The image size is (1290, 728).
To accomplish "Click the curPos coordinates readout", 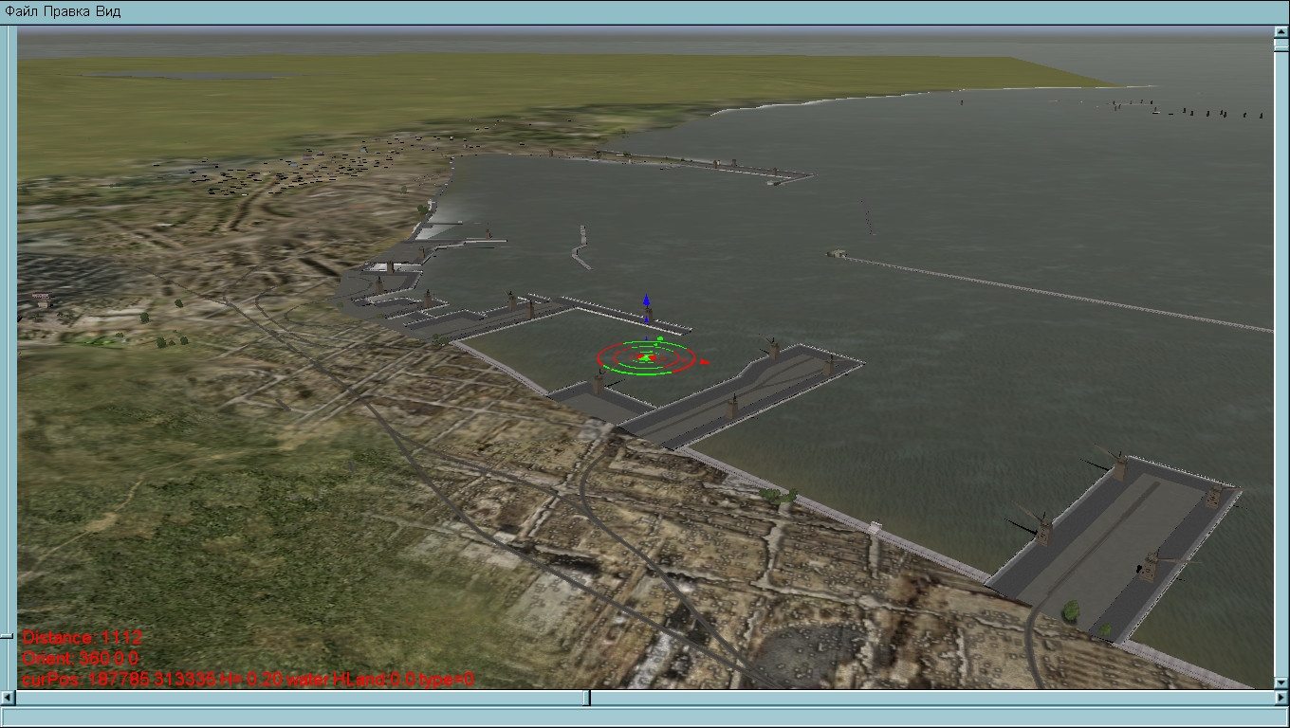I will pos(248,680).
